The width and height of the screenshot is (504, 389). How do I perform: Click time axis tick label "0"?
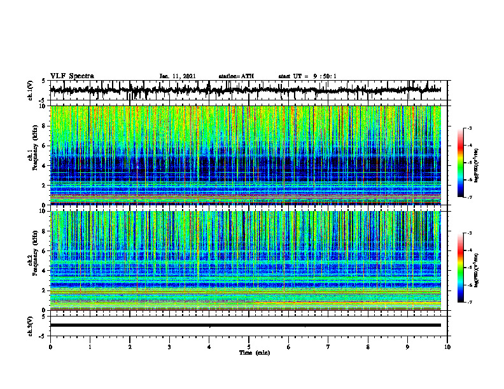[50, 347]
